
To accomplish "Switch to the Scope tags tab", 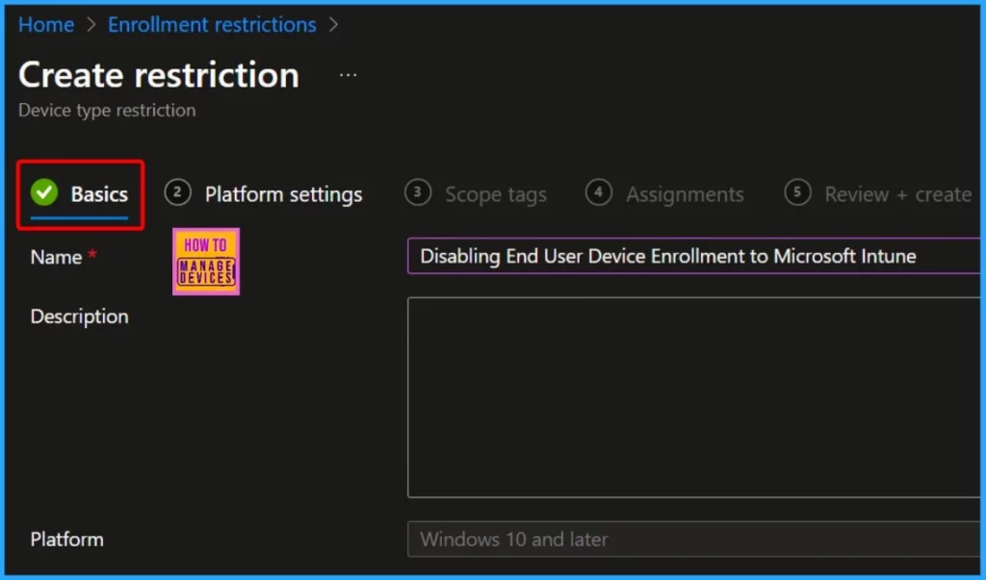I will coord(476,194).
